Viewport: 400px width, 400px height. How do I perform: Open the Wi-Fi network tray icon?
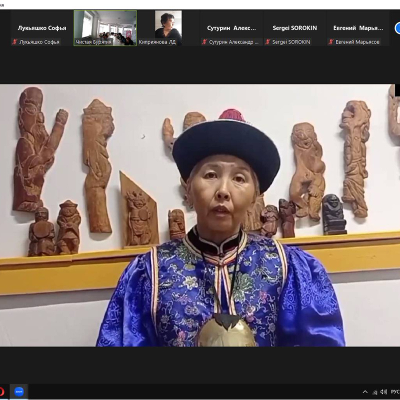pyautogui.click(x=374, y=391)
